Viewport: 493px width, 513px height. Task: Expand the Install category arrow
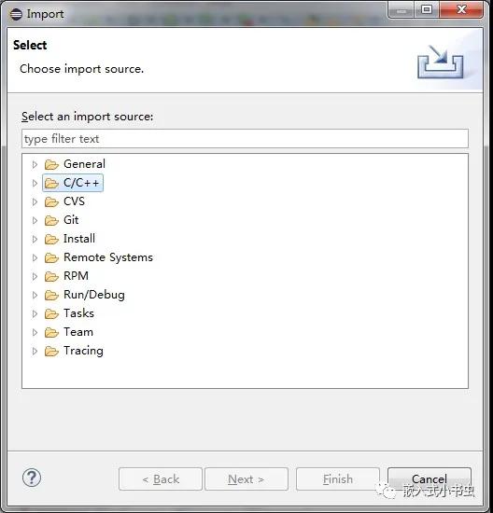(35, 239)
